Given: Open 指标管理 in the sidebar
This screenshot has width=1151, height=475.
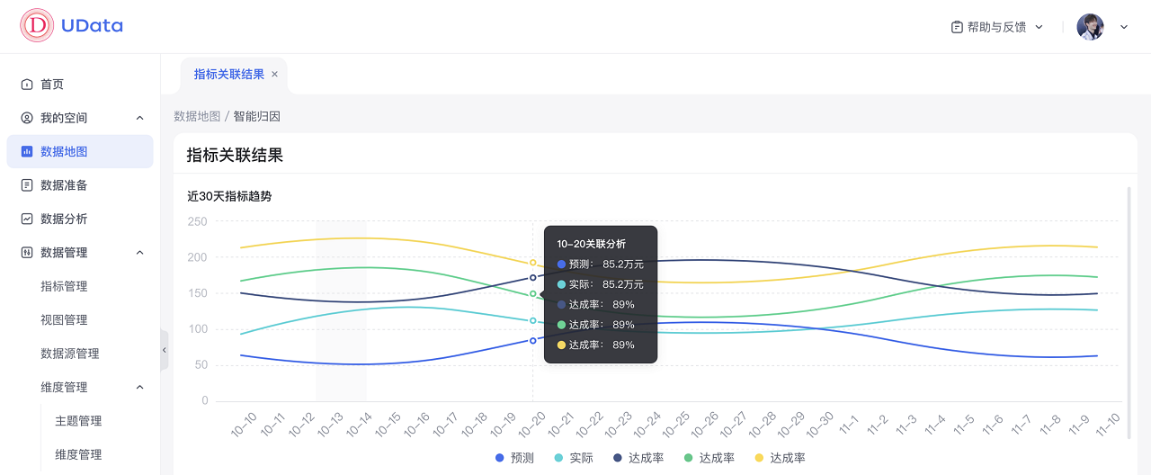Looking at the screenshot, I should (x=64, y=286).
